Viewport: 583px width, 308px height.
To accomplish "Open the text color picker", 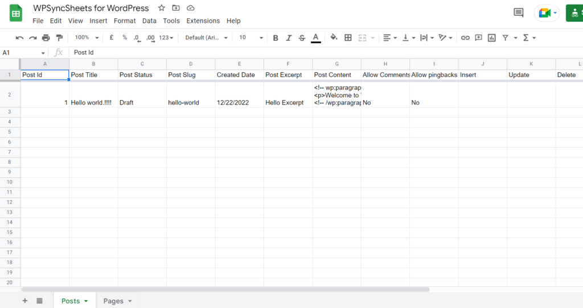I will (x=315, y=38).
